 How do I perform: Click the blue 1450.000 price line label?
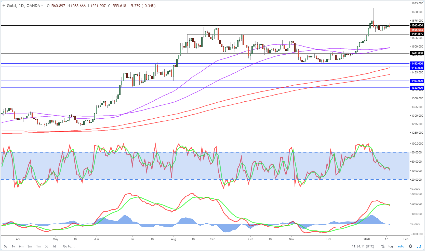click(x=417, y=64)
